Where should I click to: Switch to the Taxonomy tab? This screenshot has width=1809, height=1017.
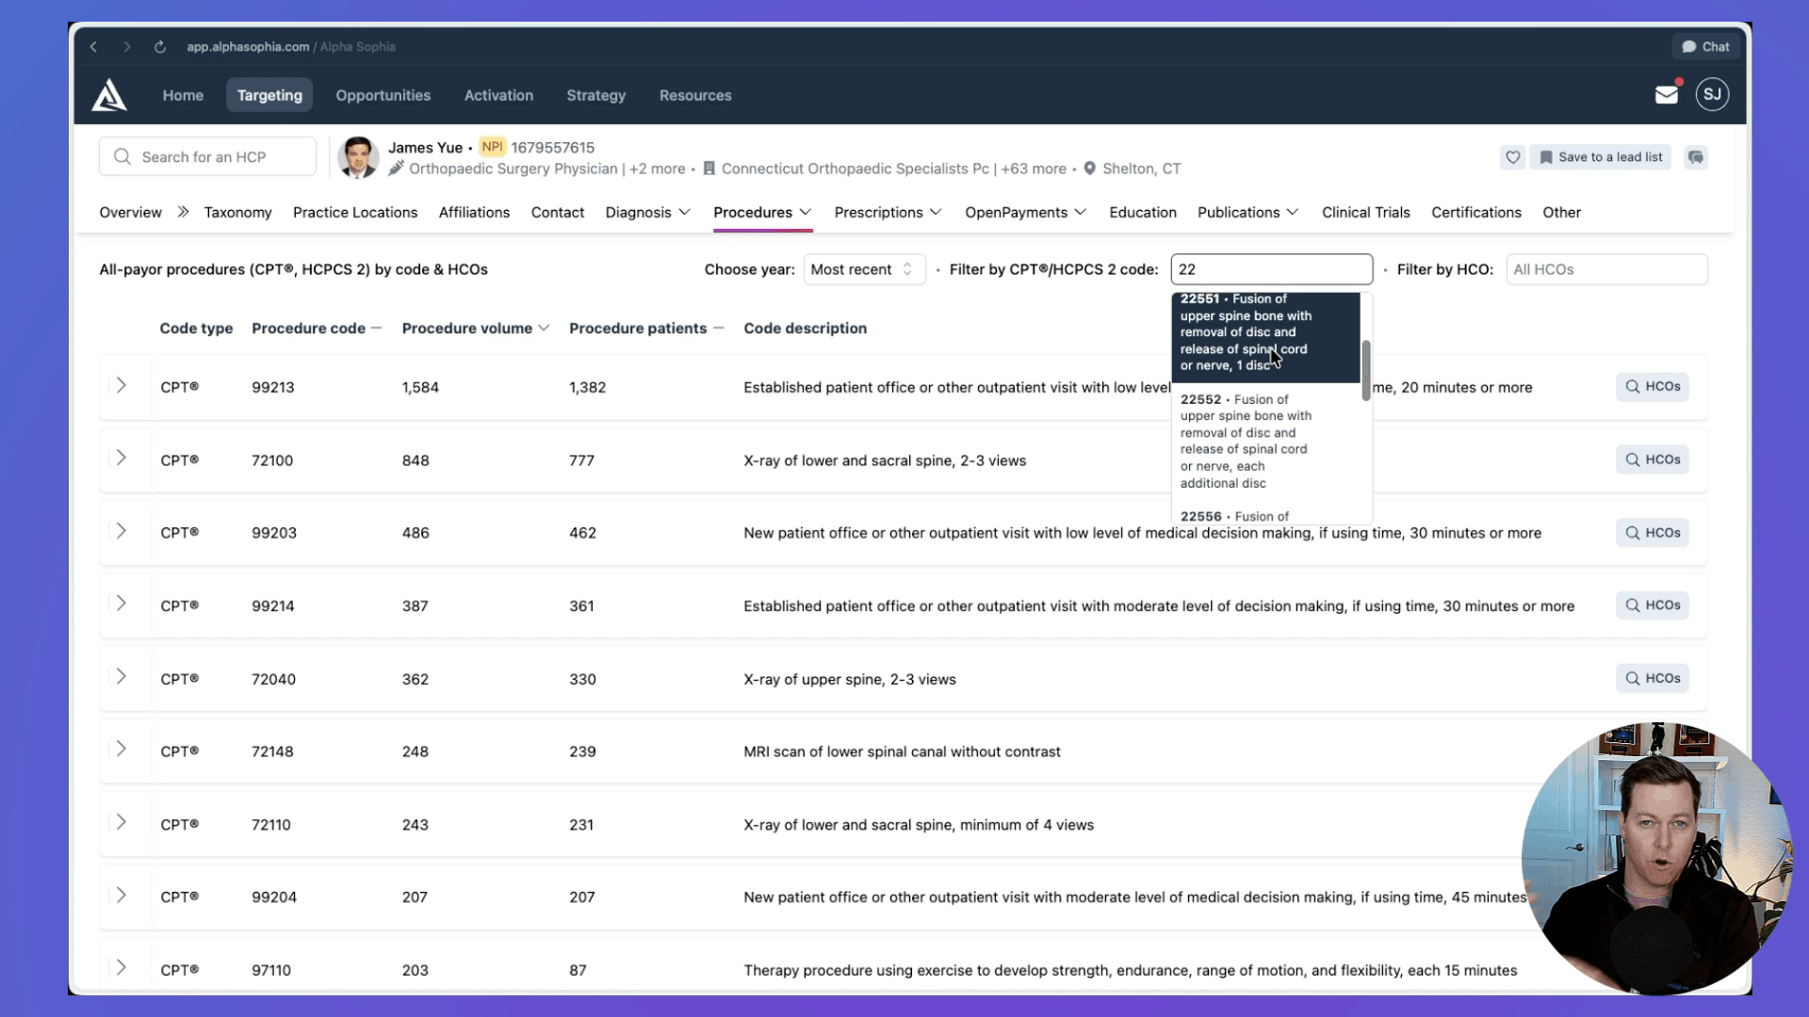(x=237, y=212)
